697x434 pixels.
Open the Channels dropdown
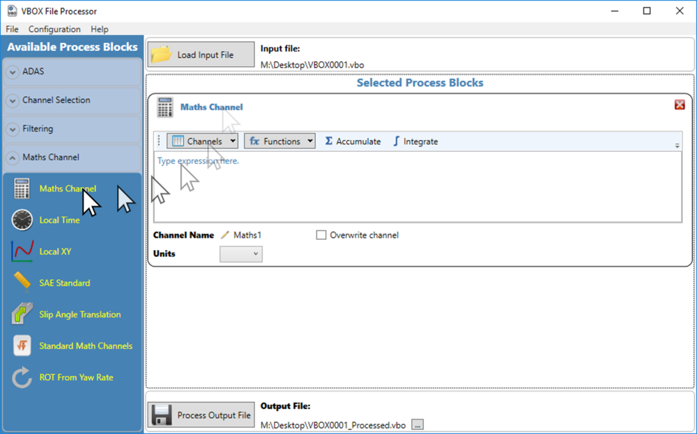pos(202,141)
